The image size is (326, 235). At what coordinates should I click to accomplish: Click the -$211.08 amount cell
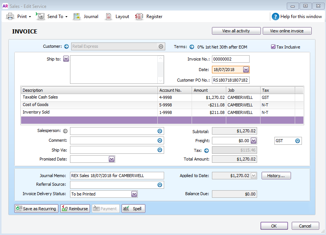pyautogui.click(x=209, y=105)
